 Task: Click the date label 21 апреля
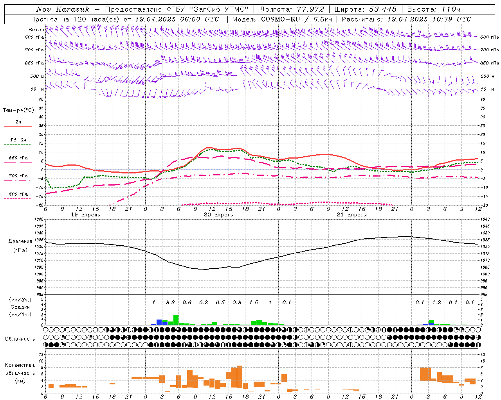352,215
